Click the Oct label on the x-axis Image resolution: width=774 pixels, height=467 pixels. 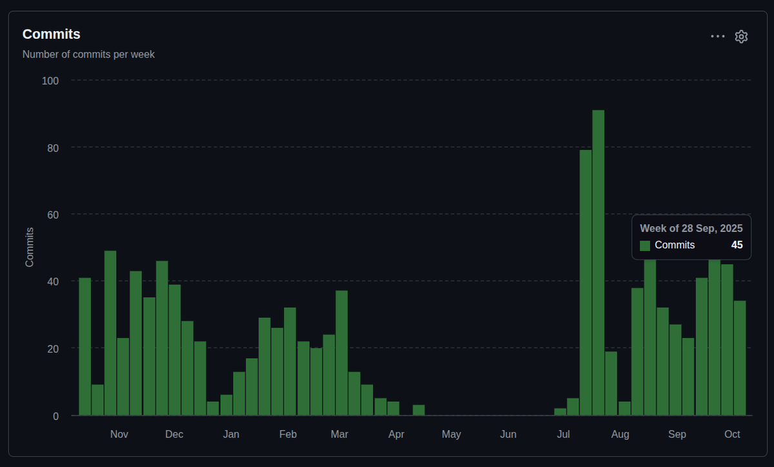[732, 434]
